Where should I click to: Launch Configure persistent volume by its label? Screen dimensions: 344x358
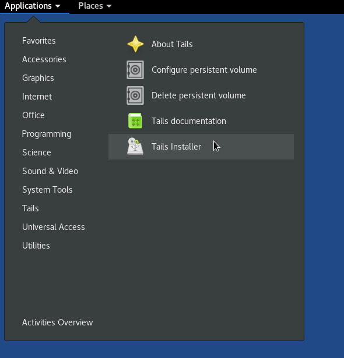[x=204, y=70]
